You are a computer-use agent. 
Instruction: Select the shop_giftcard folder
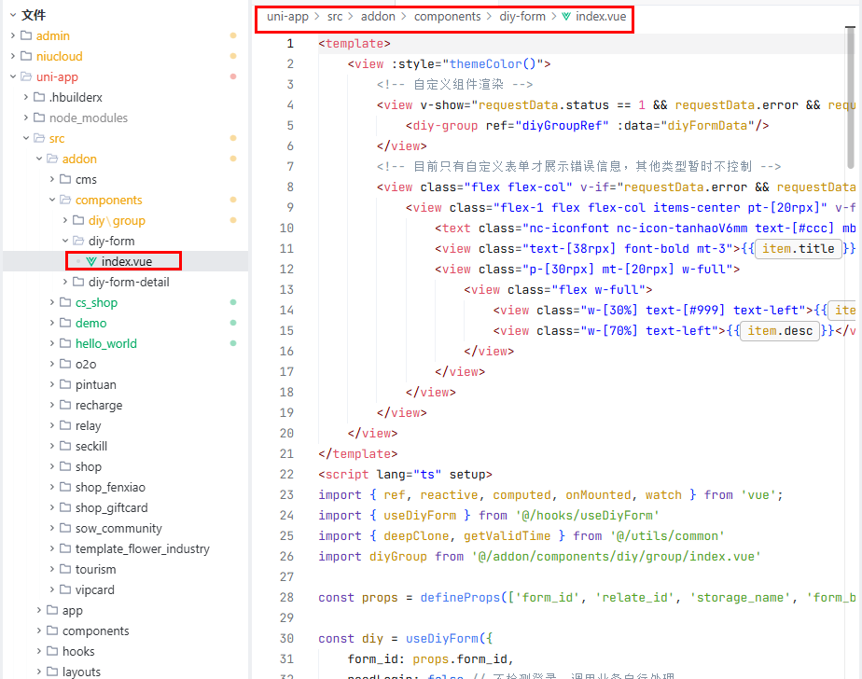click(111, 507)
